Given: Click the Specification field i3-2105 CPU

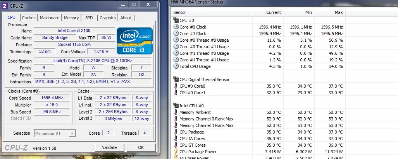Looking at the screenshot, I should [x=93, y=61].
